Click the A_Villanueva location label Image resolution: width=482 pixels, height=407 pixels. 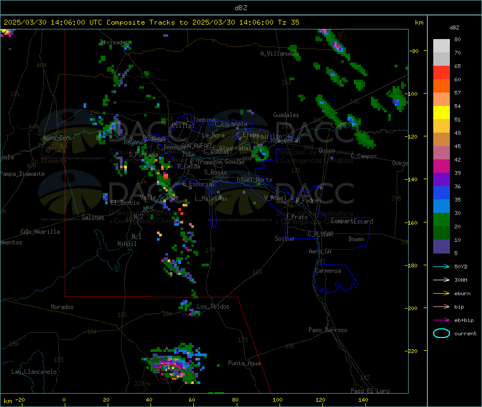coord(280,53)
